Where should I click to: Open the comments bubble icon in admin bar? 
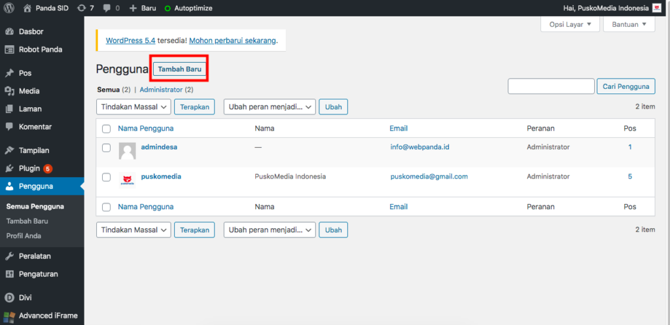pyautogui.click(x=107, y=8)
